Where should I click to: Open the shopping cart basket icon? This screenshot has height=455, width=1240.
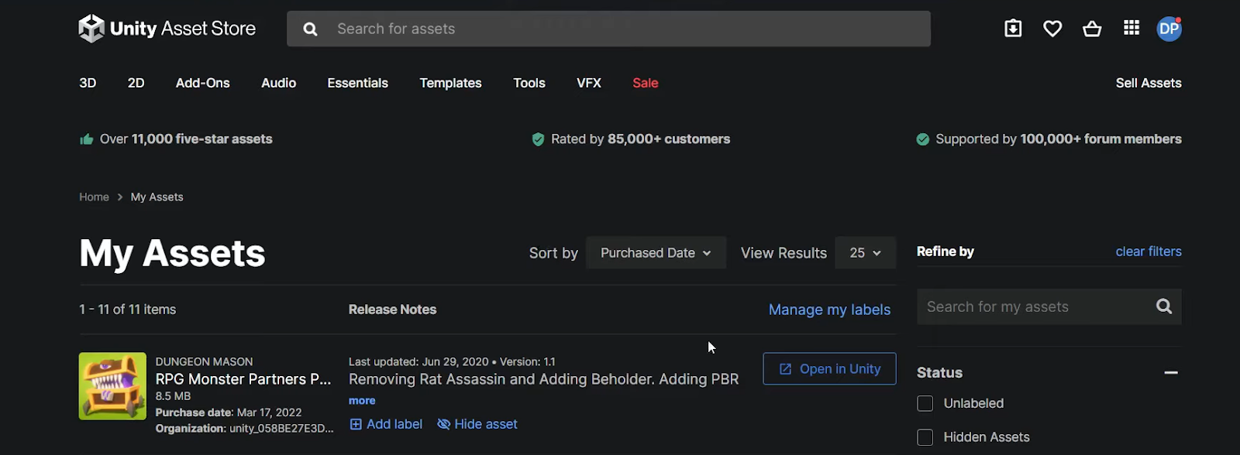click(x=1092, y=29)
